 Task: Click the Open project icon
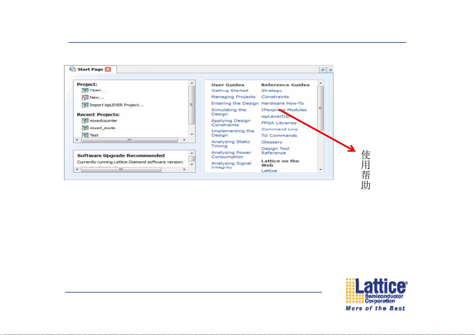pos(85,90)
